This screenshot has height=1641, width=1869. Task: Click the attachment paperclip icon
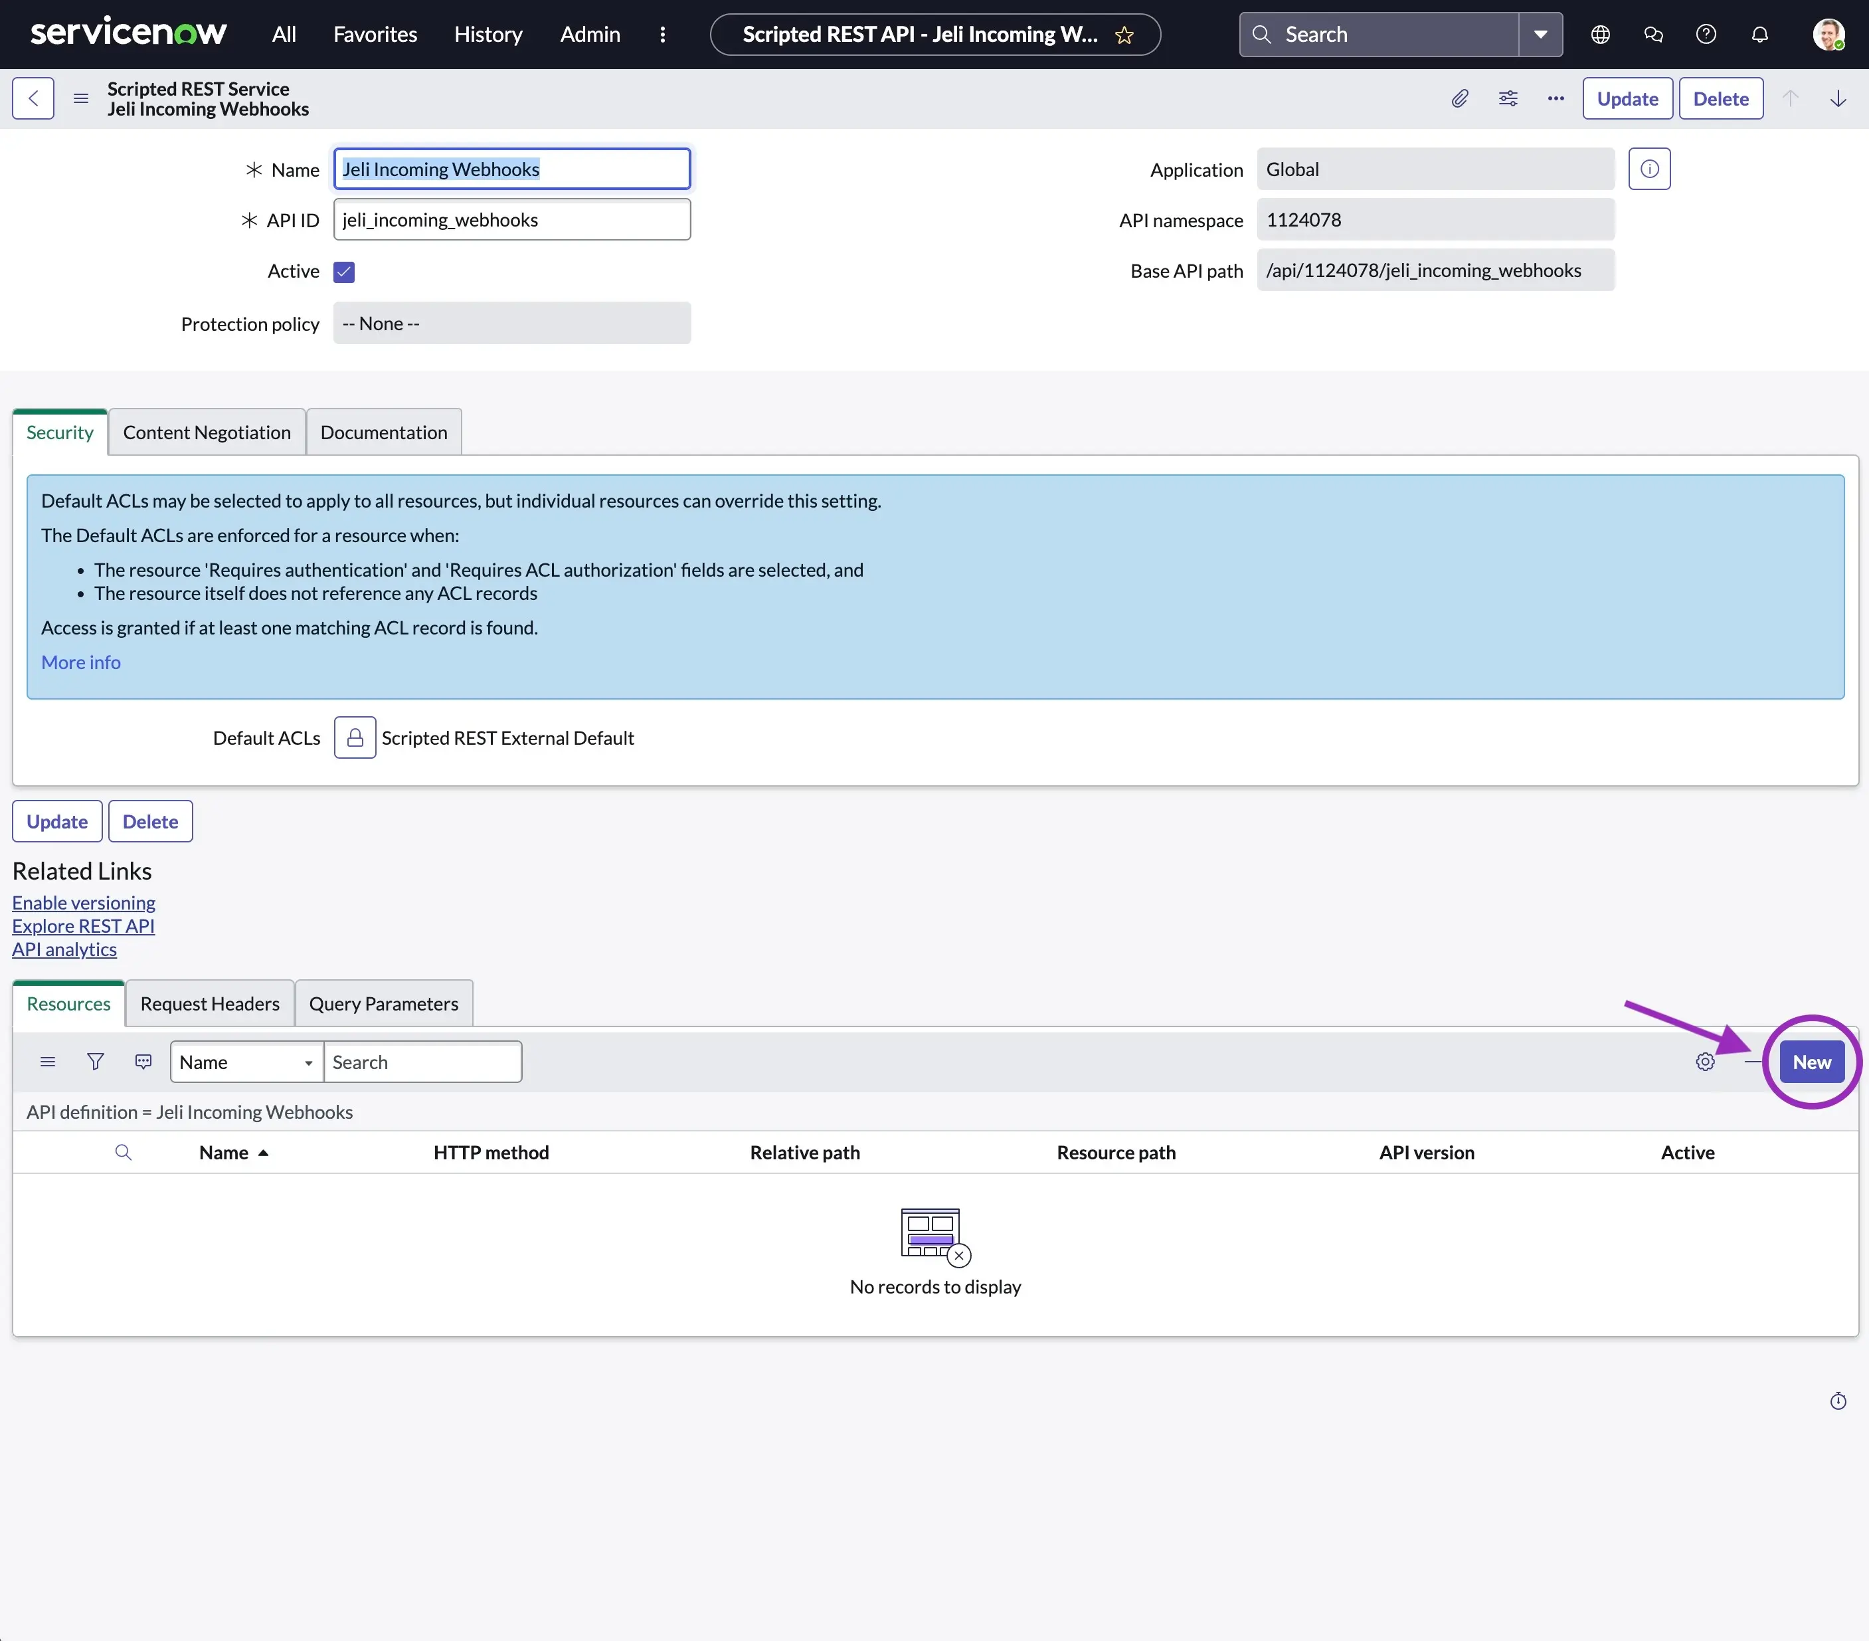tap(1459, 99)
